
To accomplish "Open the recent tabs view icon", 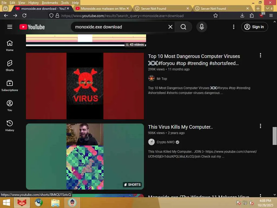I will [x=5, y=8].
